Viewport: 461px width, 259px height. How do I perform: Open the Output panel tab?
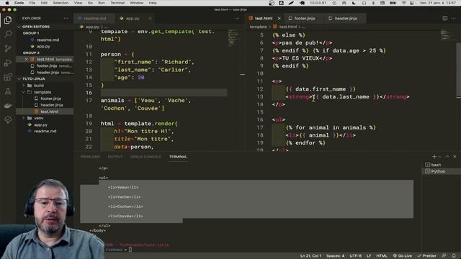[115, 157]
